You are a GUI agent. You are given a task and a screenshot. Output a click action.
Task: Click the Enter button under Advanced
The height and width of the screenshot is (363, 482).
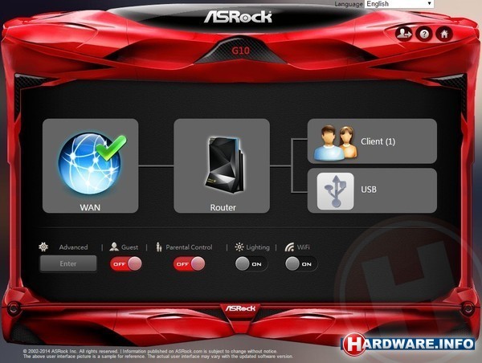click(68, 263)
